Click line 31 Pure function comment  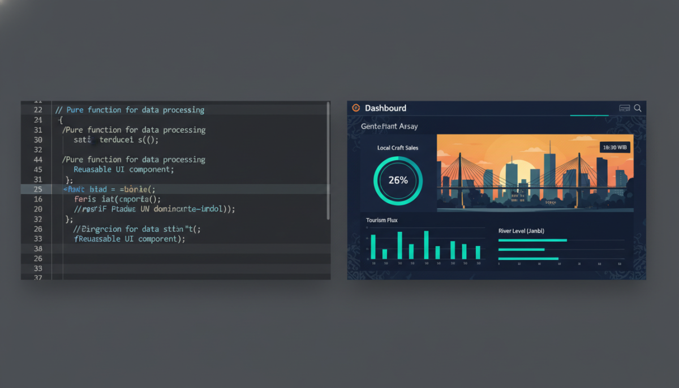coord(134,130)
